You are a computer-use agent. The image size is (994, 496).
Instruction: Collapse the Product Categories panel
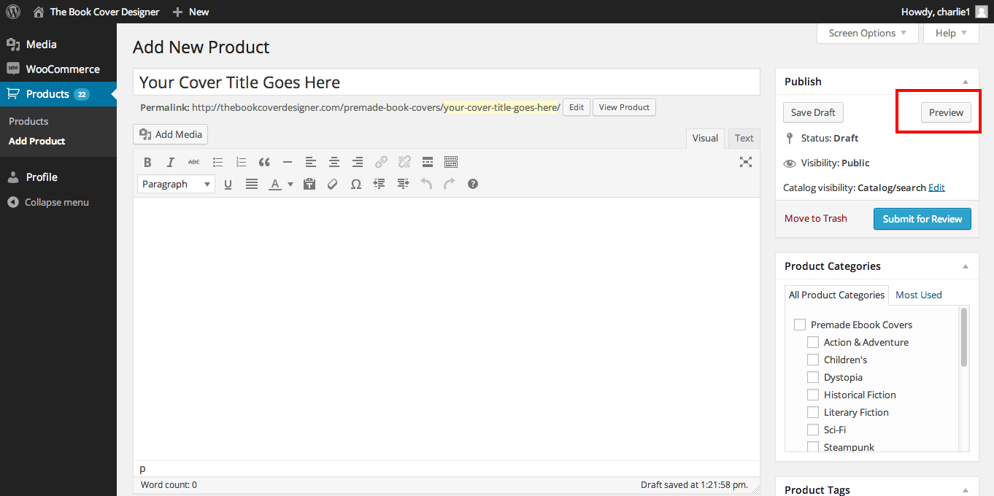coord(966,266)
